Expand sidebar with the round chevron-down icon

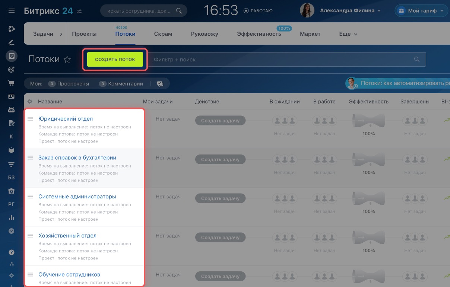point(12,231)
